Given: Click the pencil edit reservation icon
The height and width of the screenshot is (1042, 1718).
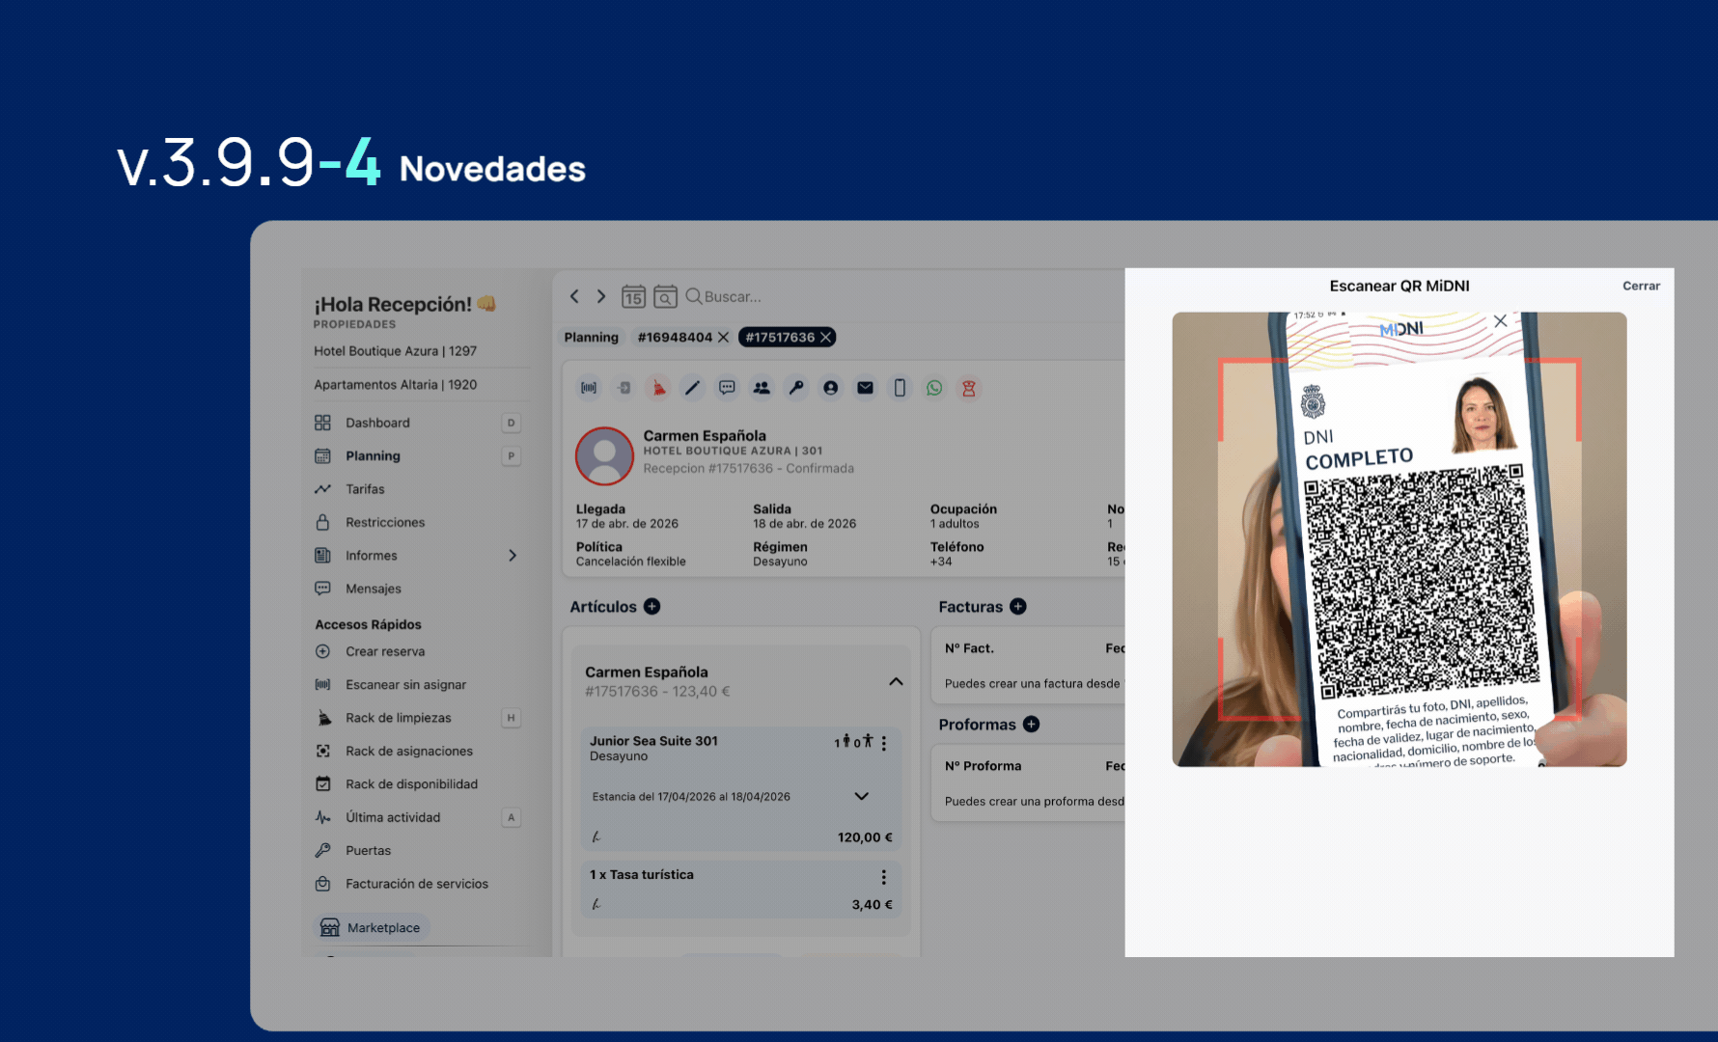Looking at the screenshot, I should 692,388.
